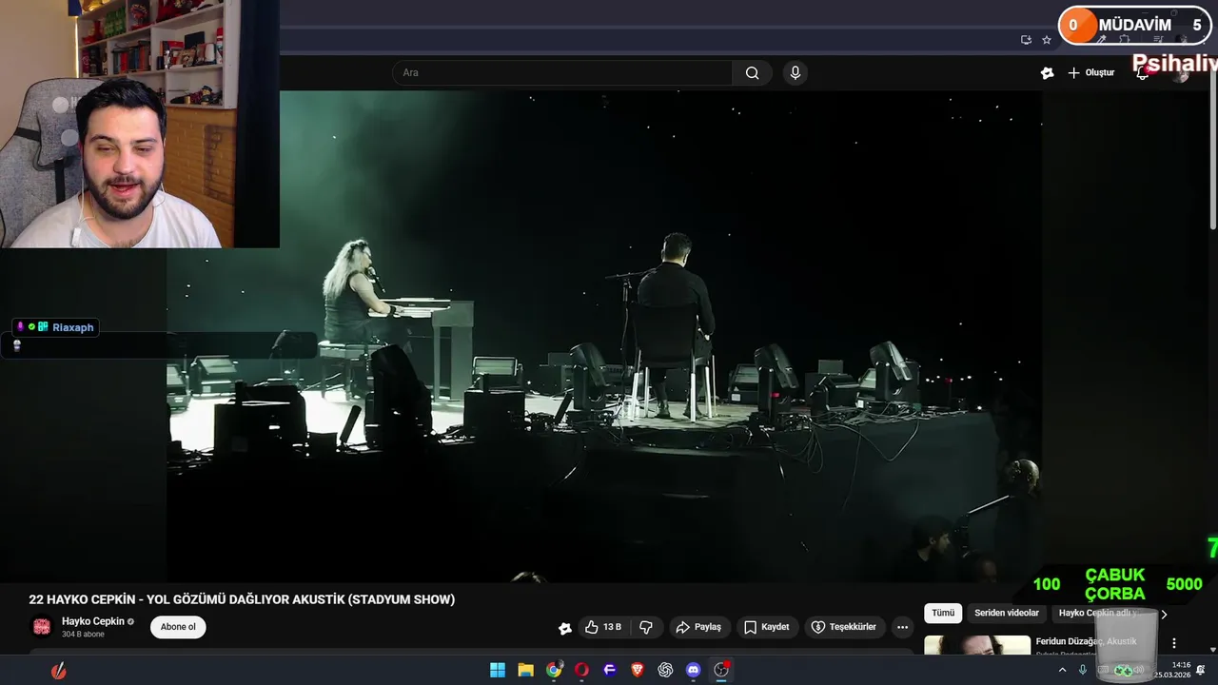Open the Feridun Düzağaç video thumbnail
Viewport: 1218px width, 685px height.
tap(977, 645)
